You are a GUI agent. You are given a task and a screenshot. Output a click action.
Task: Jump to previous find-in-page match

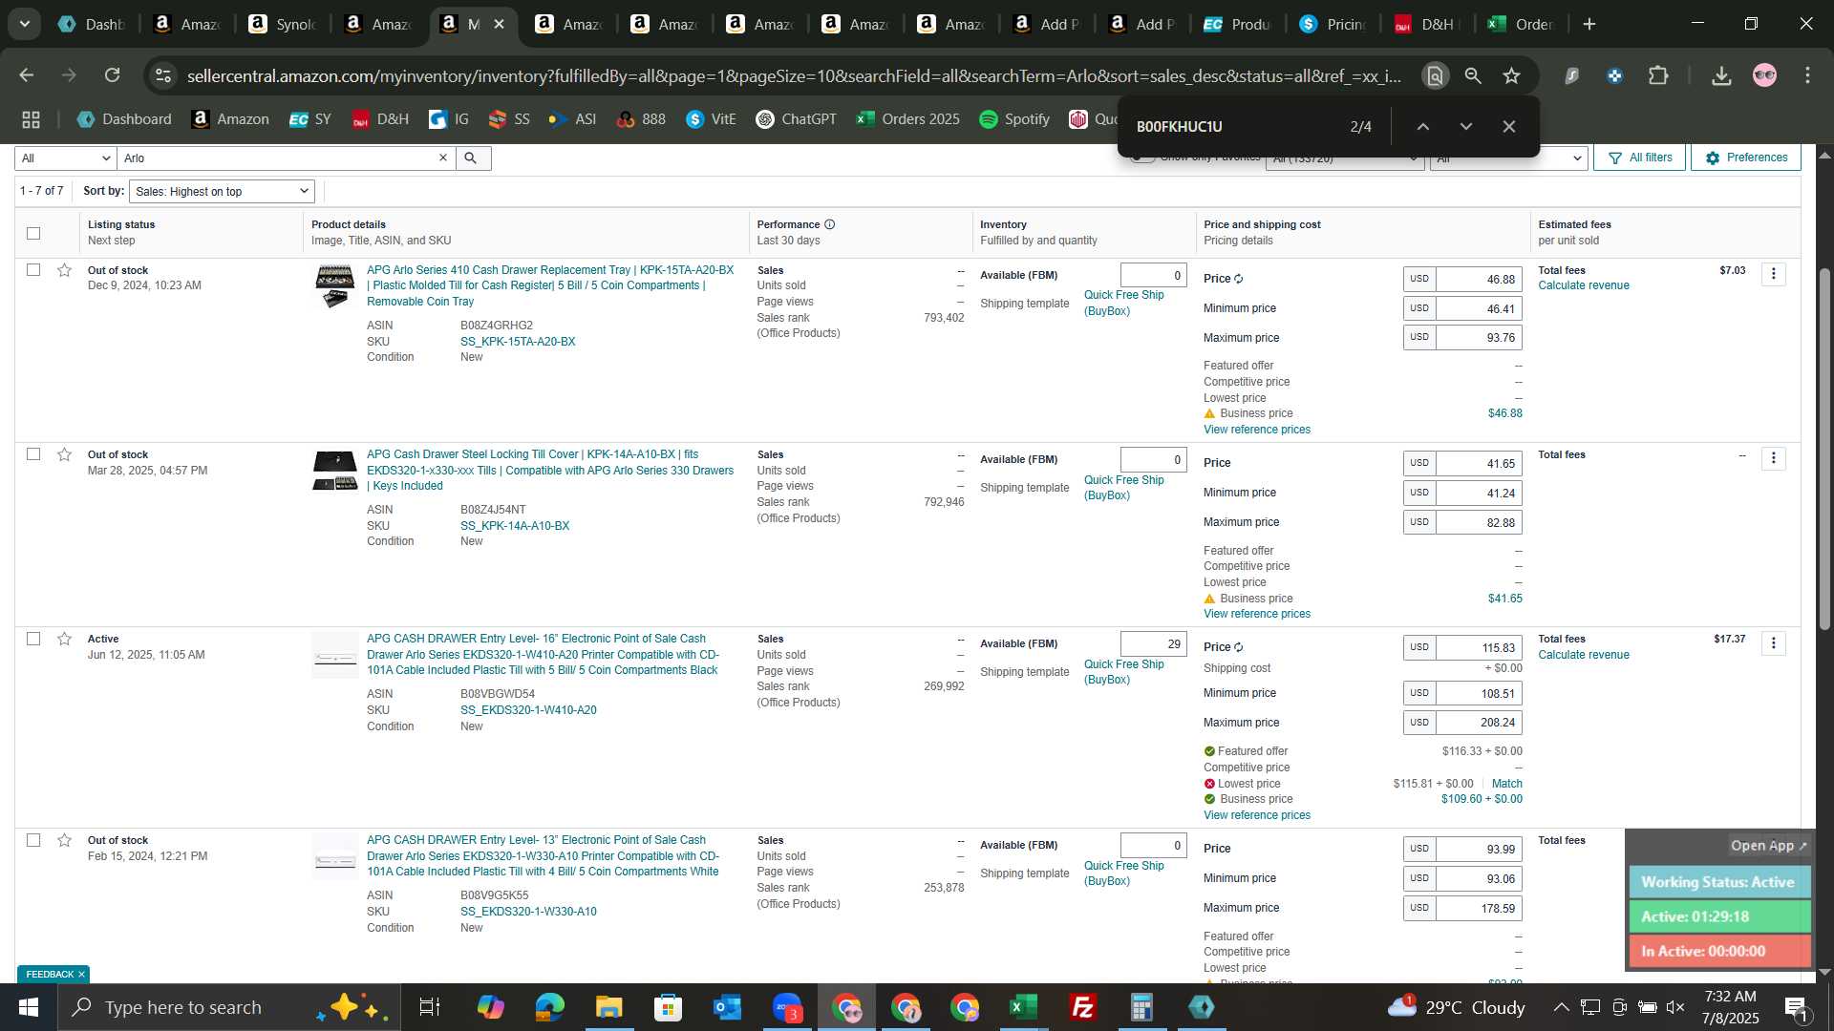(1422, 126)
